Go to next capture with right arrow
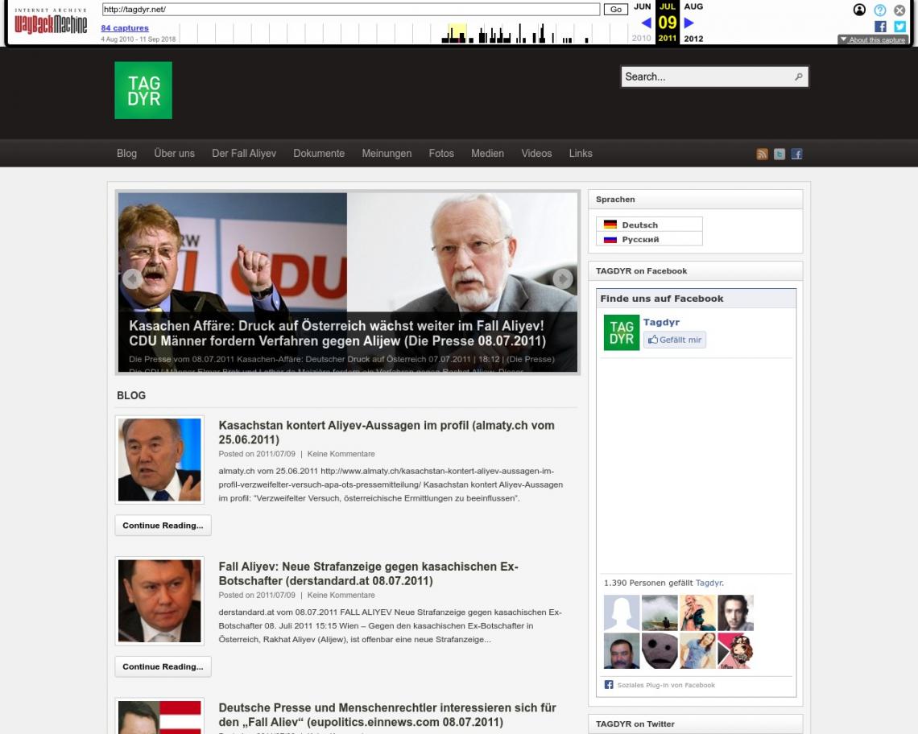 click(689, 23)
